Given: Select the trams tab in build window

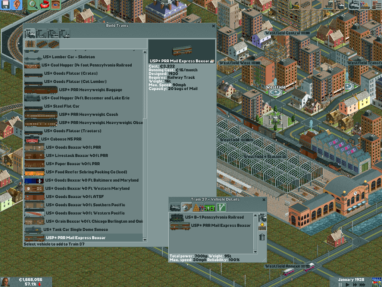Looking at the screenshot, I should click(53, 33).
